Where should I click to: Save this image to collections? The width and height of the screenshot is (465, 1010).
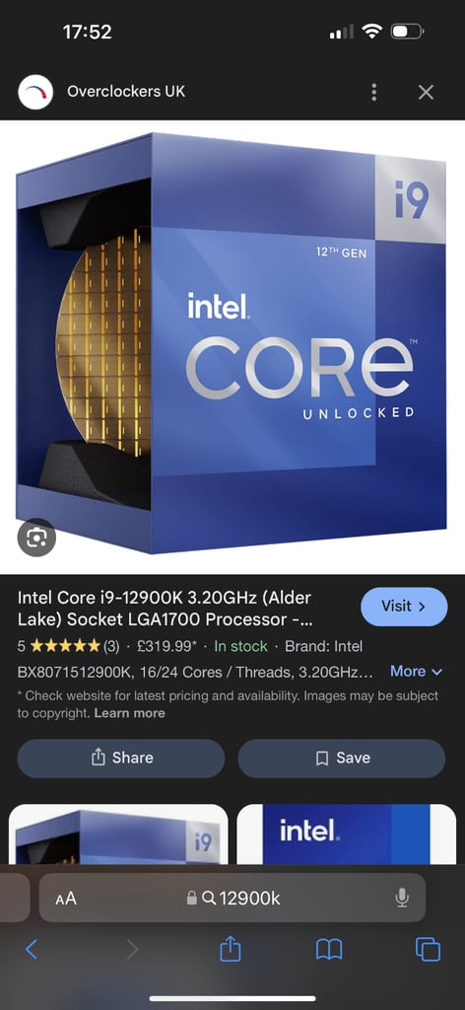pos(342,758)
